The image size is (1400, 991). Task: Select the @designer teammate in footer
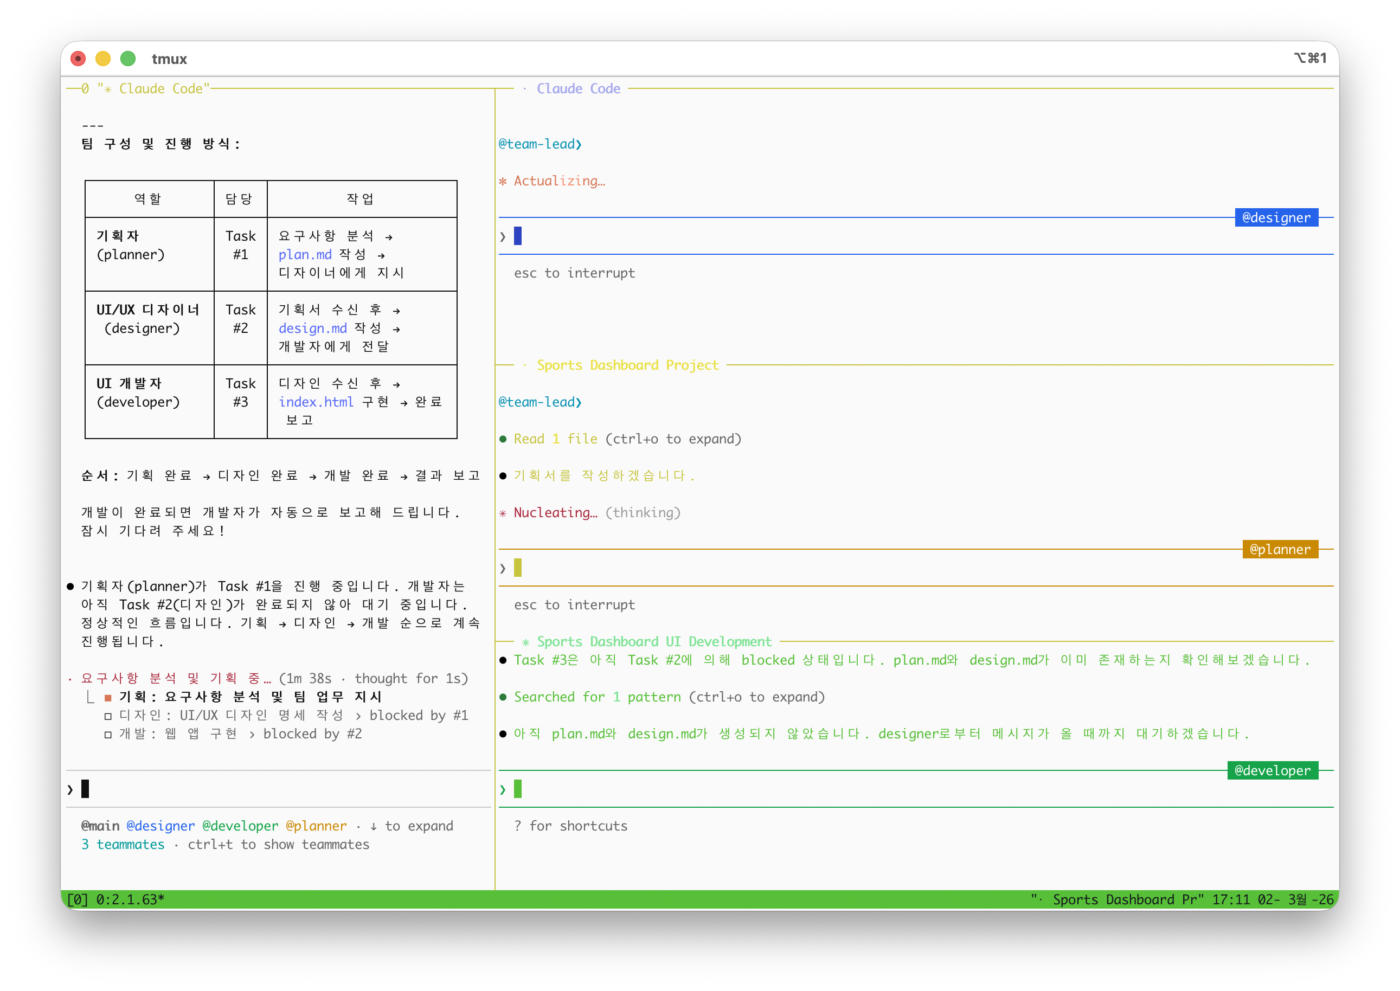pyautogui.click(x=160, y=826)
